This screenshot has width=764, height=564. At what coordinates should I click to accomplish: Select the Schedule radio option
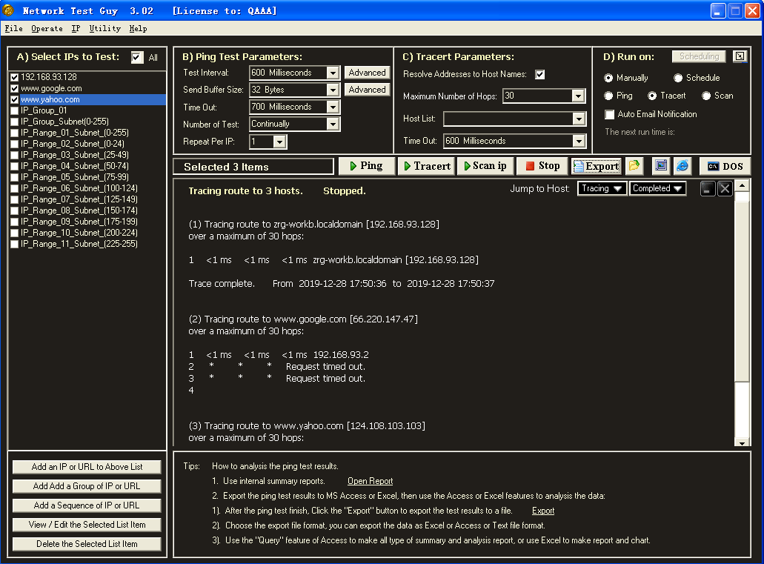[678, 78]
